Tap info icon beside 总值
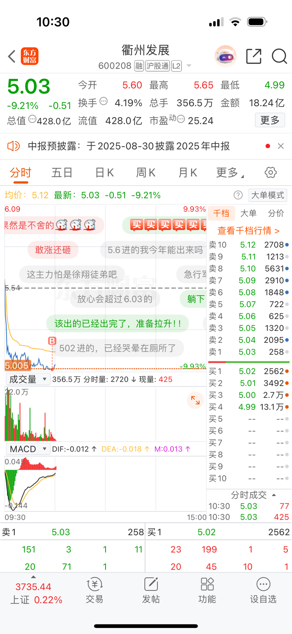 (32, 119)
